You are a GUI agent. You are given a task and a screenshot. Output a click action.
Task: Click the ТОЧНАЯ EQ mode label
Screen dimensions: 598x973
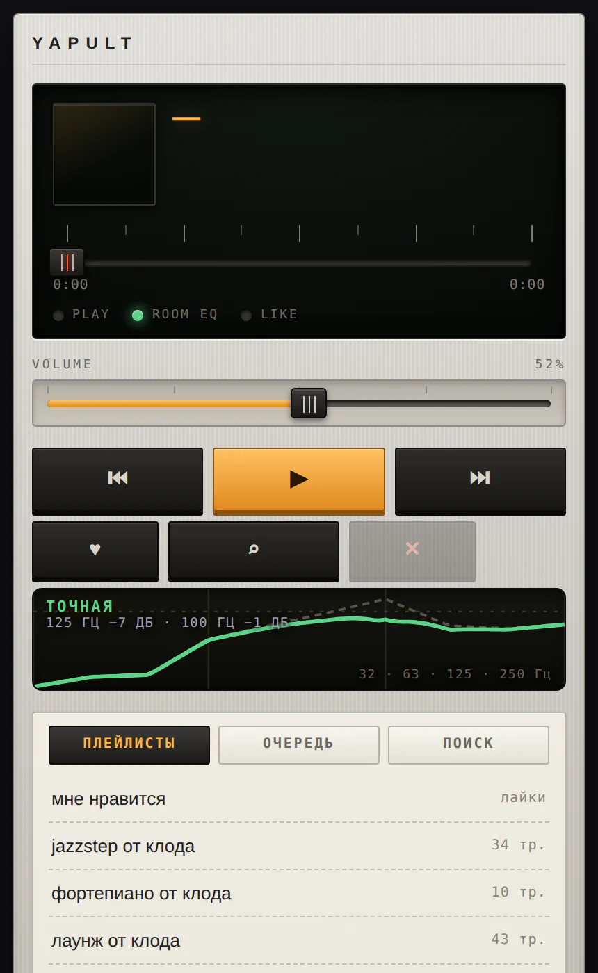pos(80,607)
